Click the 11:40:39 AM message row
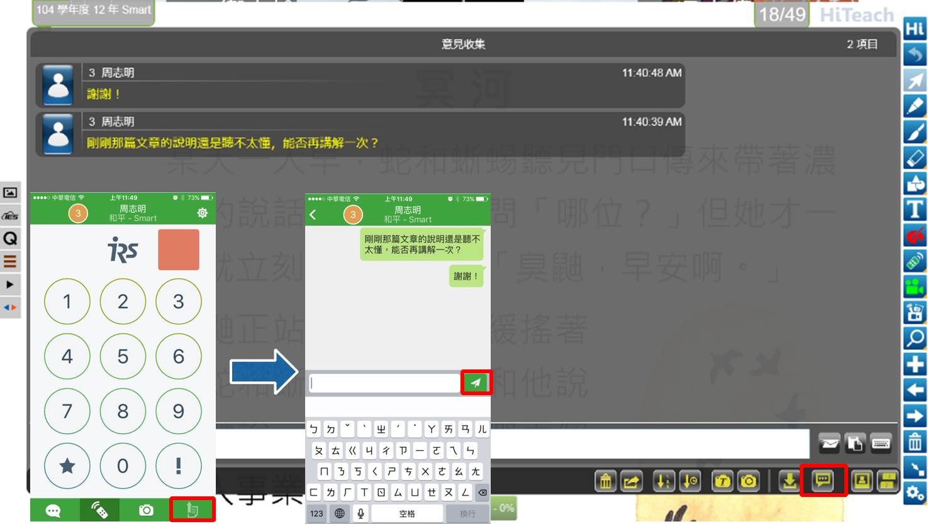Image resolution: width=928 pixels, height=524 pixels. tap(360, 134)
